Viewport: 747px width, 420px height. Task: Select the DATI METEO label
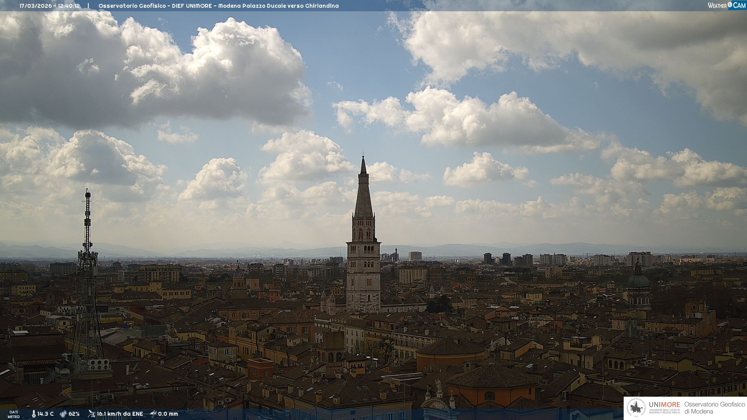point(14,414)
